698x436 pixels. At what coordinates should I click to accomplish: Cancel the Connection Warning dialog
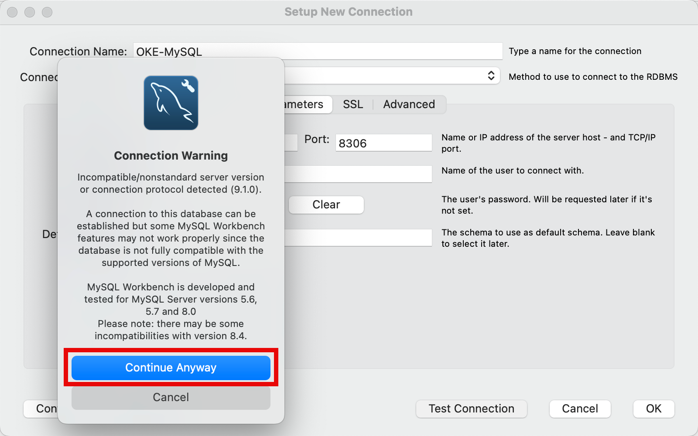[171, 397]
